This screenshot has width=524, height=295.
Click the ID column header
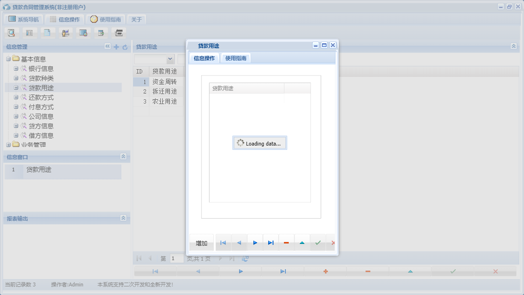click(141, 71)
